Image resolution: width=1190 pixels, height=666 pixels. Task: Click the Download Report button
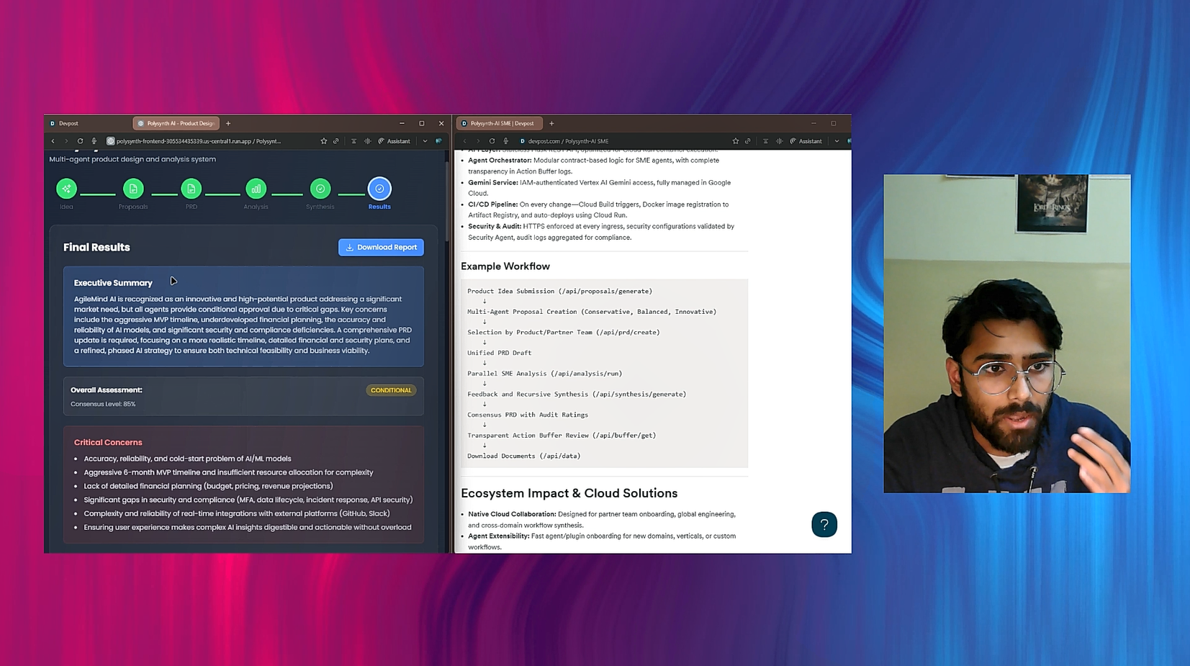[x=381, y=247]
